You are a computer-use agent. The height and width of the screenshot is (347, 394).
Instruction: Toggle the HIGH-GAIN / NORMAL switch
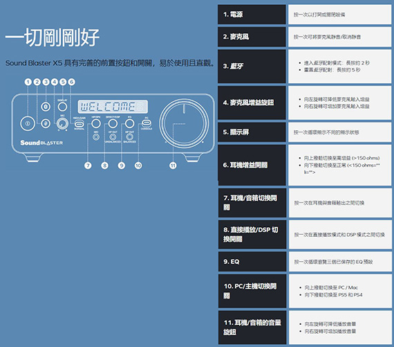[x=79, y=124]
